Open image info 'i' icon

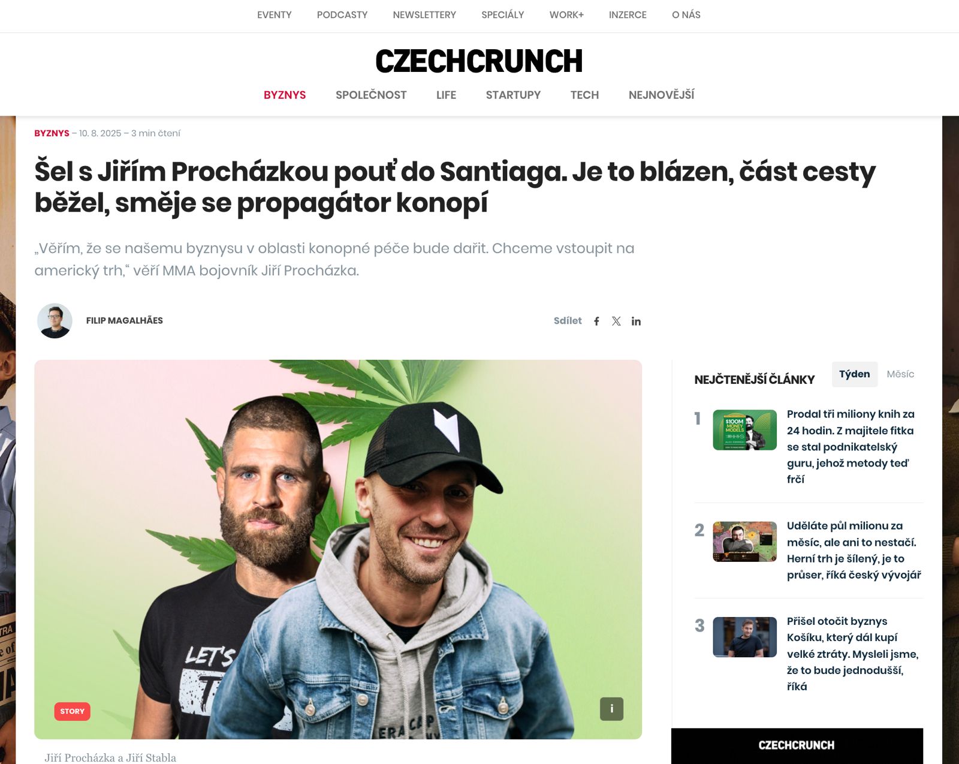[611, 709]
